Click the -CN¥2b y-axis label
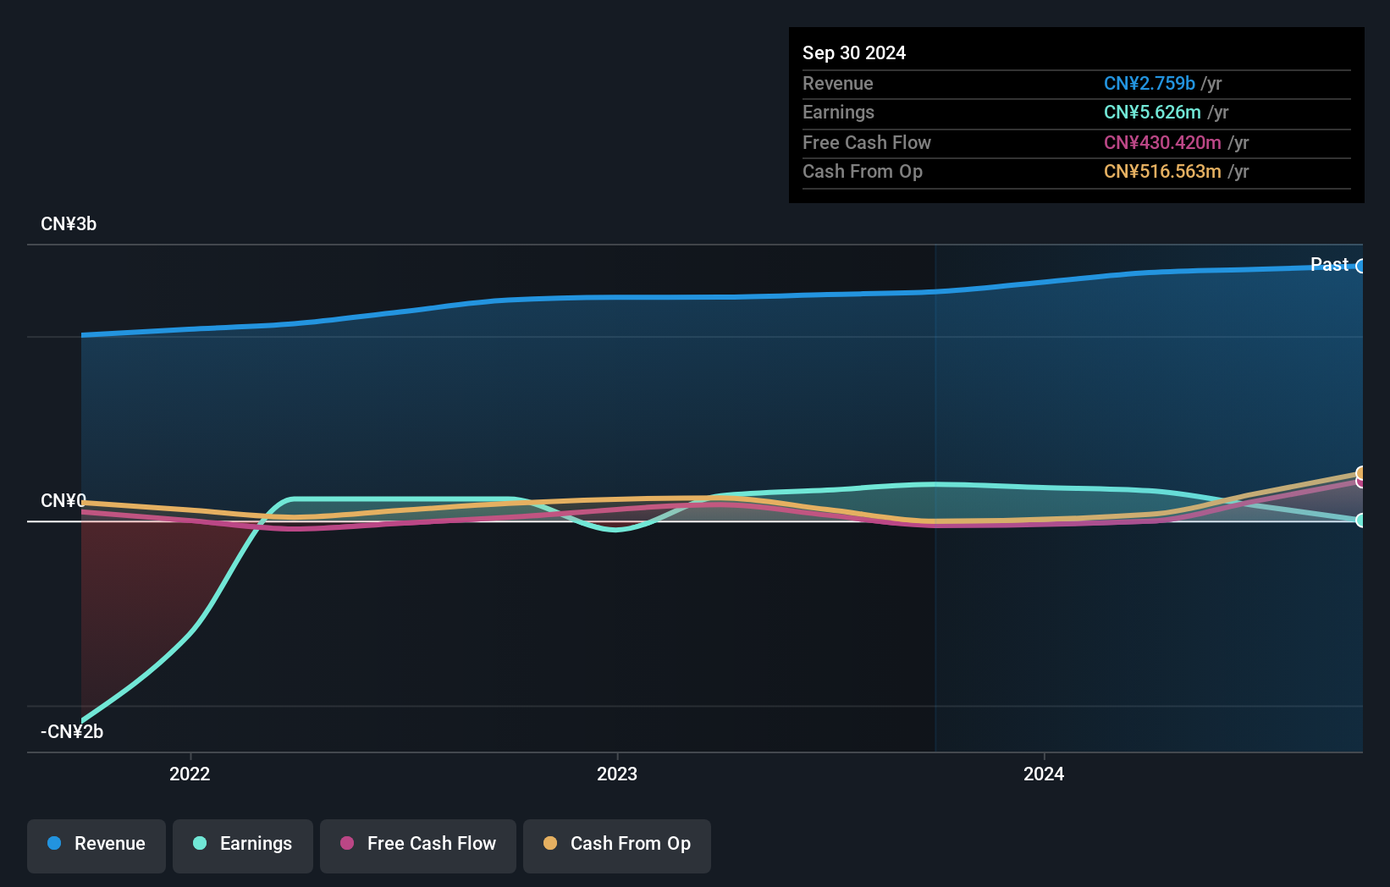The width and height of the screenshot is (1390, 887). pos(72,732)
